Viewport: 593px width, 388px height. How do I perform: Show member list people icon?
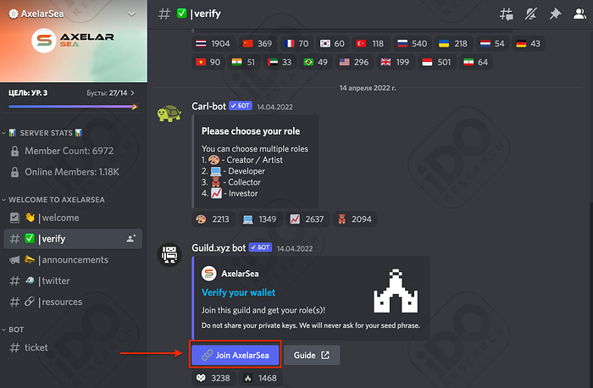pyautogui.click(x=579, y=14)
